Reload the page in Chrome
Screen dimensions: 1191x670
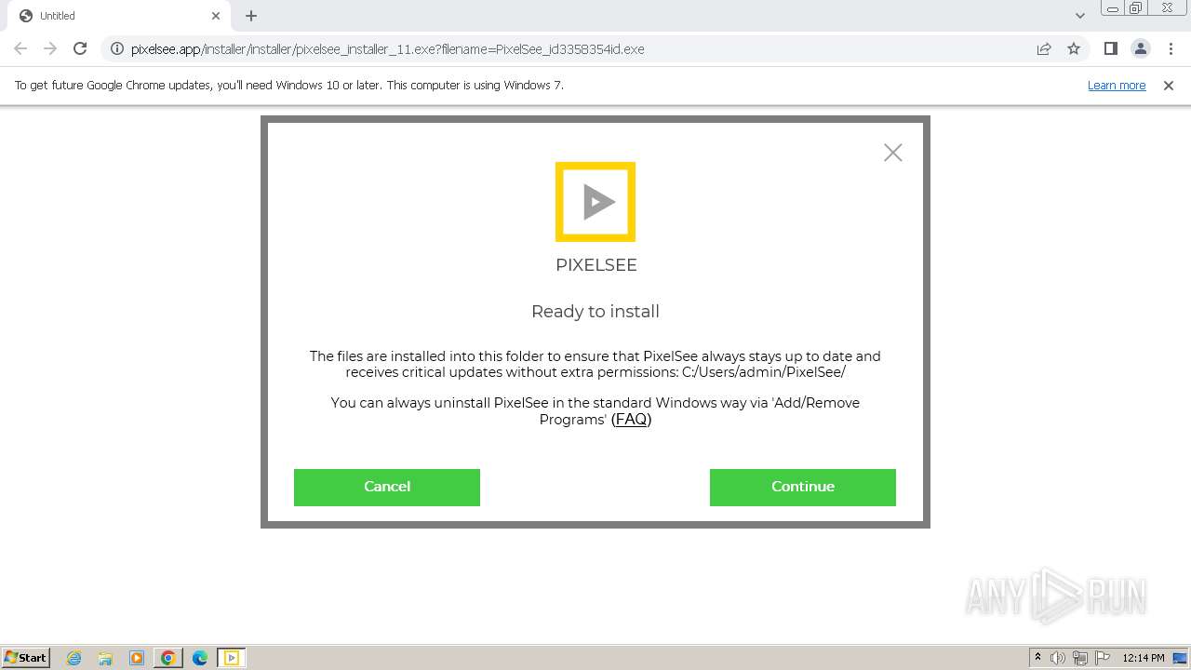[x=80, y=48]
